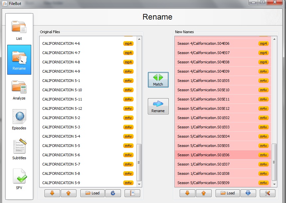Select file CALIFORNICATION 5-9
The height and width of the screenshot is (203, 286).
(x=88, y=183)
